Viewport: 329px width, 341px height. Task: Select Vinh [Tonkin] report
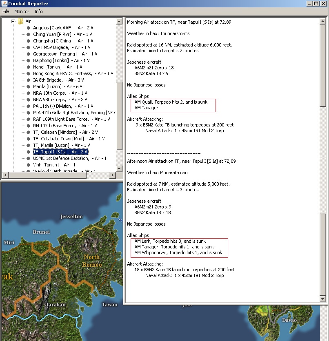[54, 165]
